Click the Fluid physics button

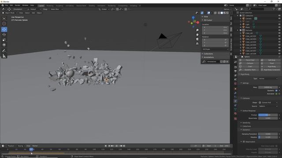pyautogui.click(x=270, y=63)
